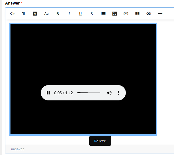The image size is (174, 155).
Task: Insert a horizontal line
Action: click(160, 14)
